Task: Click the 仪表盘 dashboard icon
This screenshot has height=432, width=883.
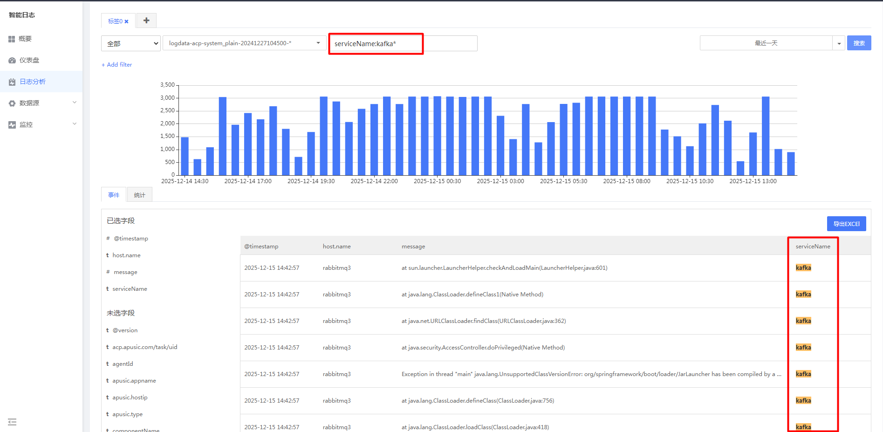Action: [12, 60]
